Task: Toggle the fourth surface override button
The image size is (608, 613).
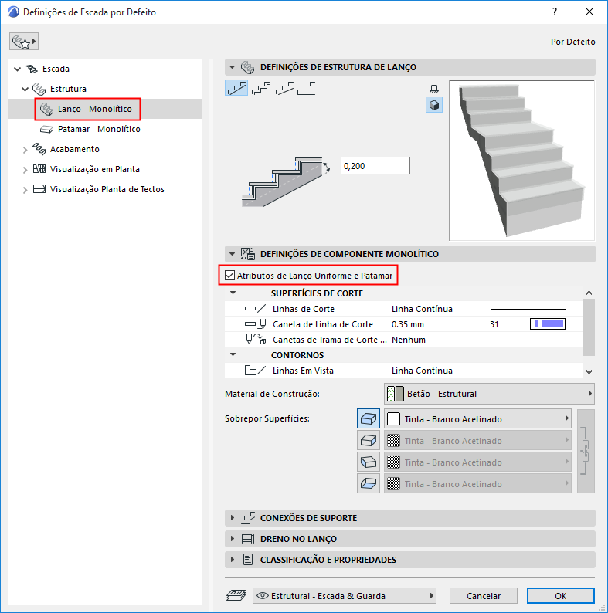Action: (x=369, y=483)
